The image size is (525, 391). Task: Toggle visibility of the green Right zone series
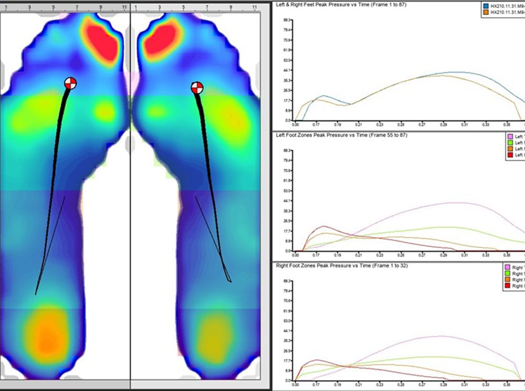(508, 273)
